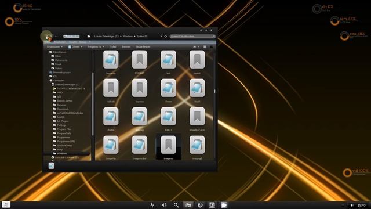Click the navigation pane vertical scrollbar

click(93, 105)
